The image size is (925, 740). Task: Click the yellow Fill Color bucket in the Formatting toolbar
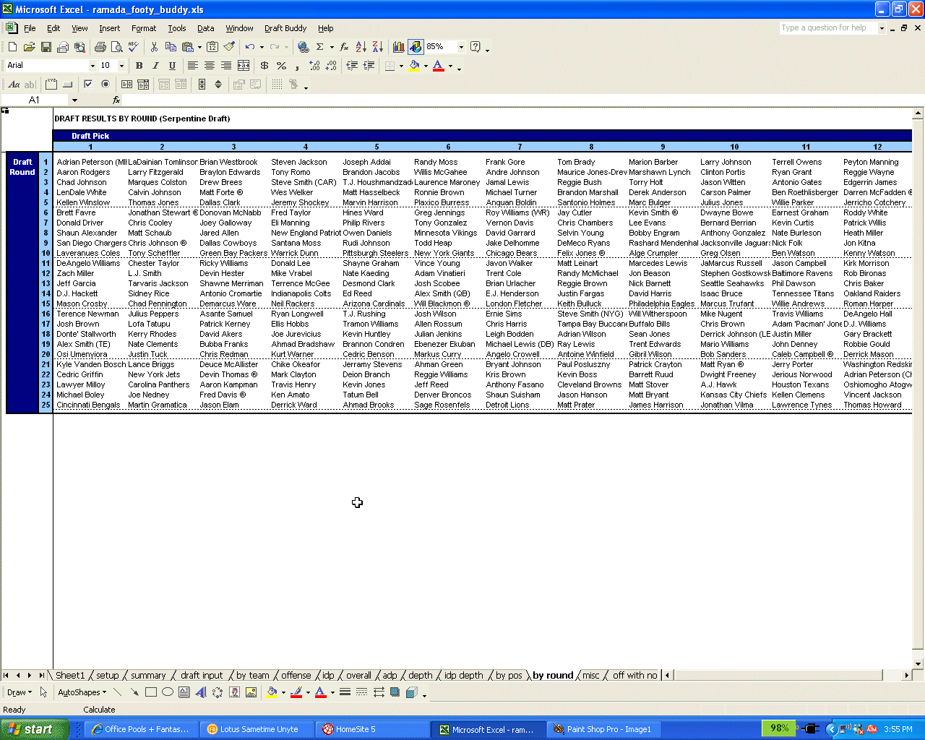414,66
